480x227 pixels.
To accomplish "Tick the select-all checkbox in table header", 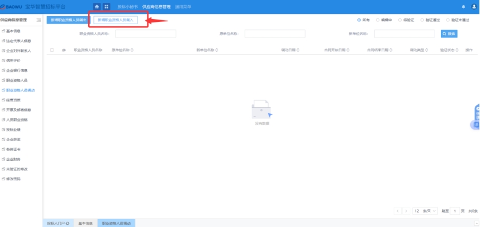I will tap(52, 50).
